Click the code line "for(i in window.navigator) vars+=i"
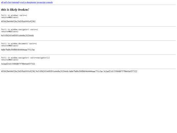 19,30
